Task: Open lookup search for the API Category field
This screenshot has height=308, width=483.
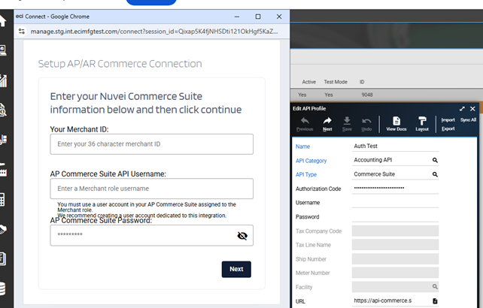Action: [435, 160]
